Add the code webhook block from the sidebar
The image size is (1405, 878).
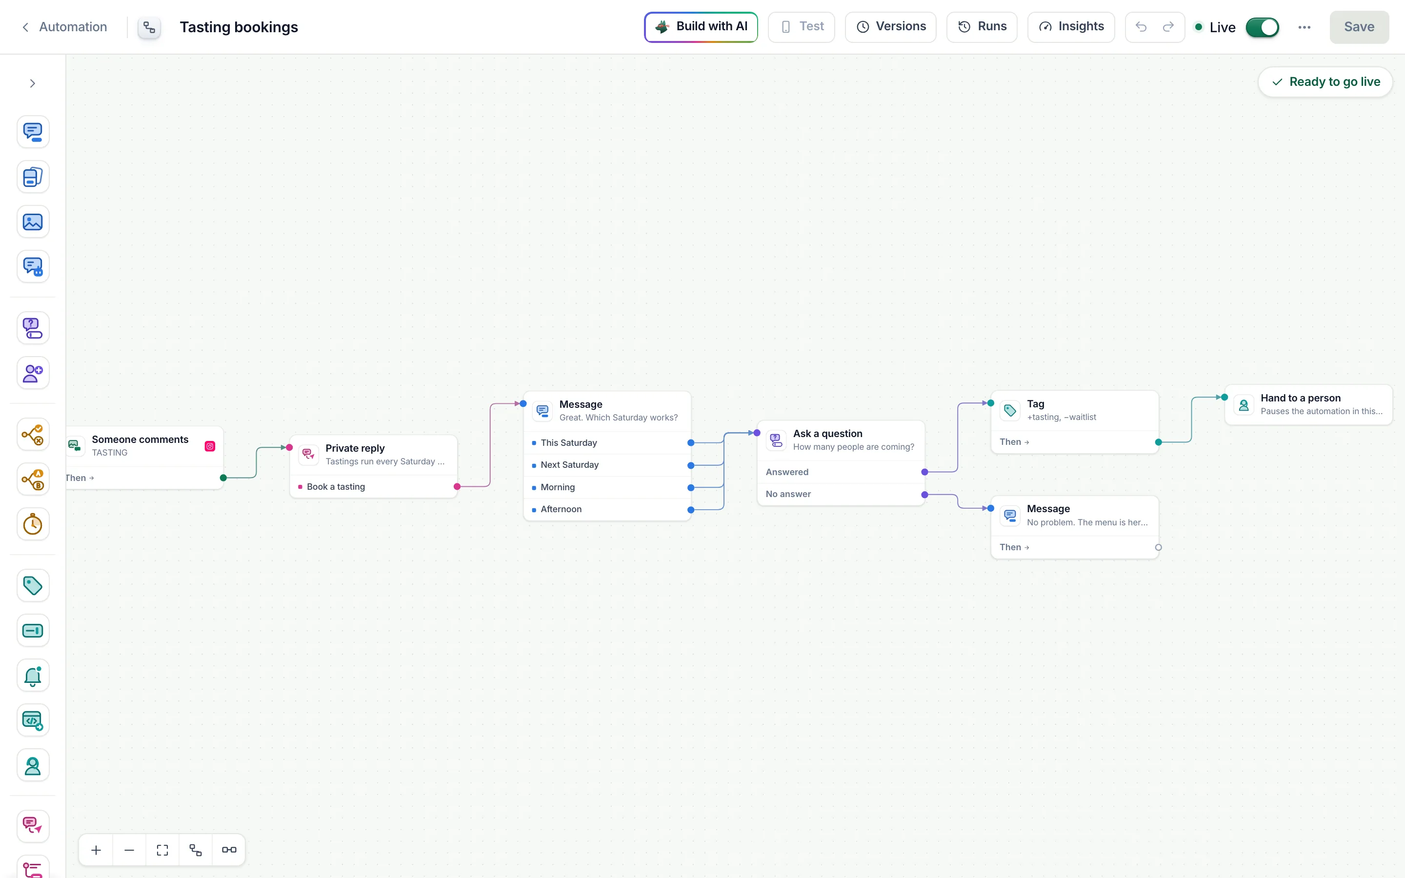[x=33, y=720]
